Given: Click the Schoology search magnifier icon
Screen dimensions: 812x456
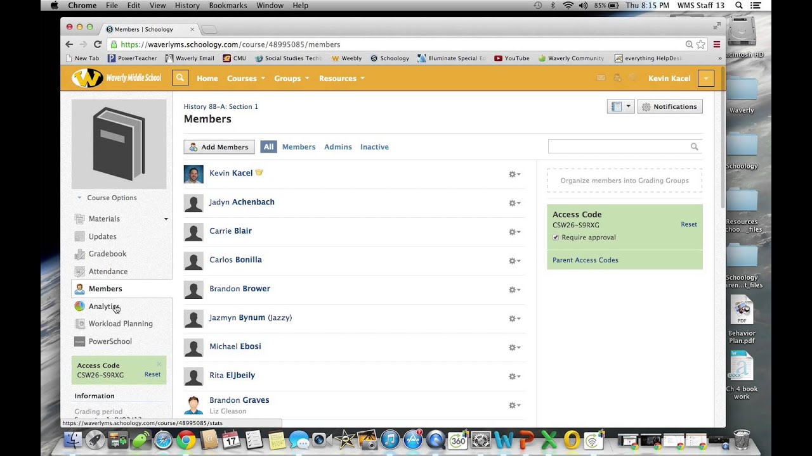Looking at the screenshot, I should tap(180, 78).
